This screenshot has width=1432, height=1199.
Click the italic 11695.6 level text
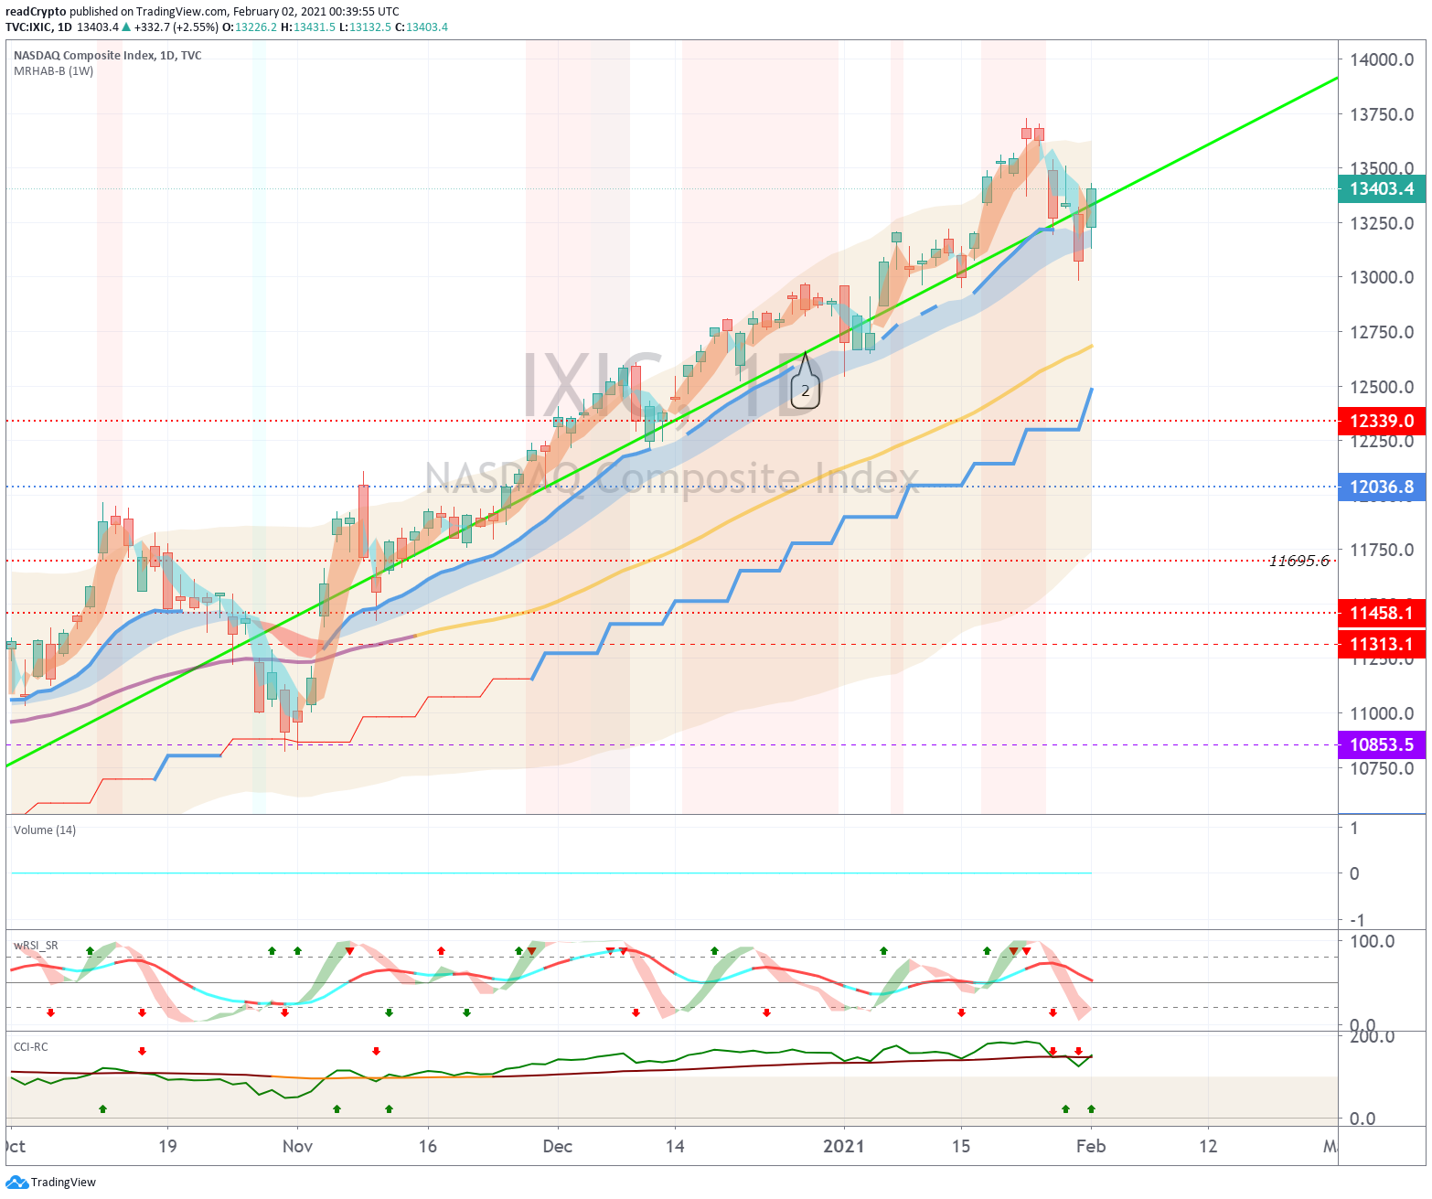(x=1298, y=561)
